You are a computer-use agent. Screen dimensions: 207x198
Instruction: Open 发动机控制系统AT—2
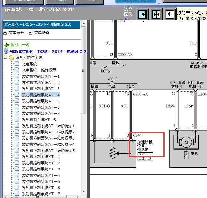41,82
